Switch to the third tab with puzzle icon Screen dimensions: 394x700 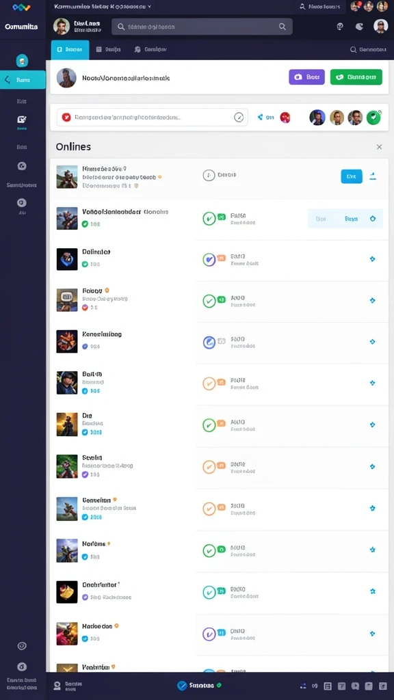pyautogui.click(x=150, y=49)
